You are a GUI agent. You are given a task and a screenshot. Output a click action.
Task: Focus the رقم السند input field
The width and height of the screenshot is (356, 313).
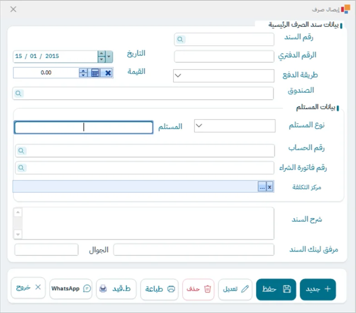[224, 39]
